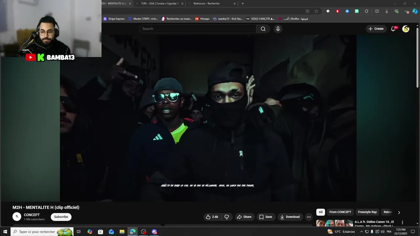Launch Copilot from the taskbar
This screenshot has width=420, height=236.
click(90, 232)
